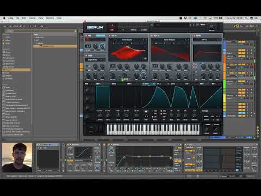Viewport: 261px width, 196px height.
Task: Click the filter cutoff knob
Action: click(203, 66)
